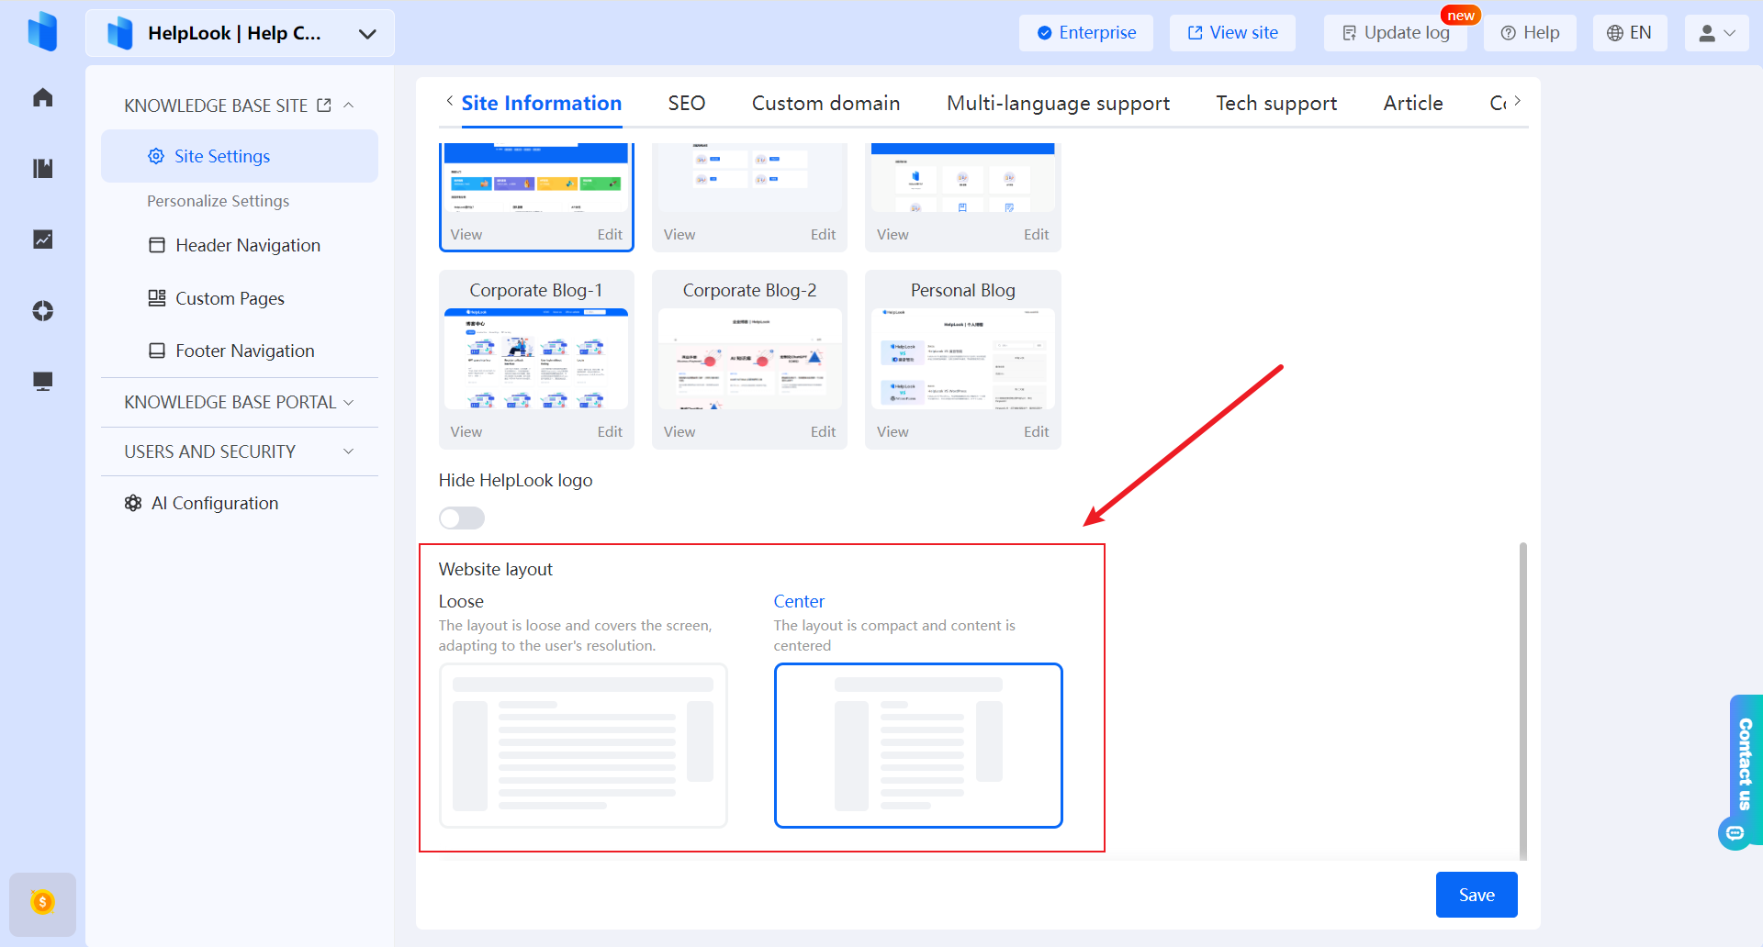Switch to the Article tab
Image resolution: width=1763 pixels, height=947 pixels.
1413,103
